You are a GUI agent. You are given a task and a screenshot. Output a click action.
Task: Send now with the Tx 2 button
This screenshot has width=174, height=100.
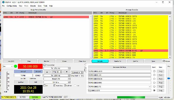pos(161,75)
